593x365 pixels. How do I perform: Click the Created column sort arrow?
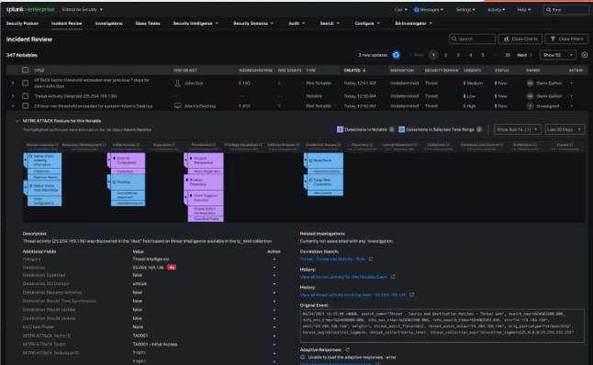tap(364, 71)
